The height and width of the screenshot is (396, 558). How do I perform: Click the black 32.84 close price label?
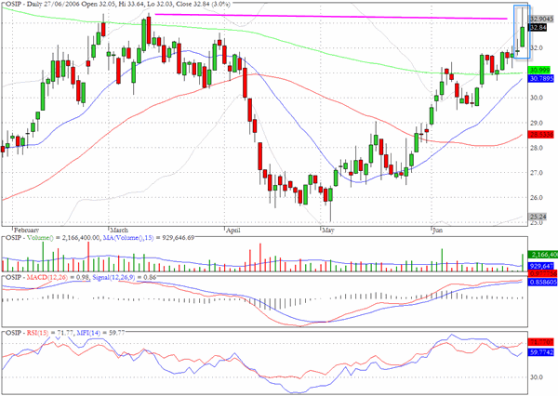pyautogui.click(x=538, y=27)
